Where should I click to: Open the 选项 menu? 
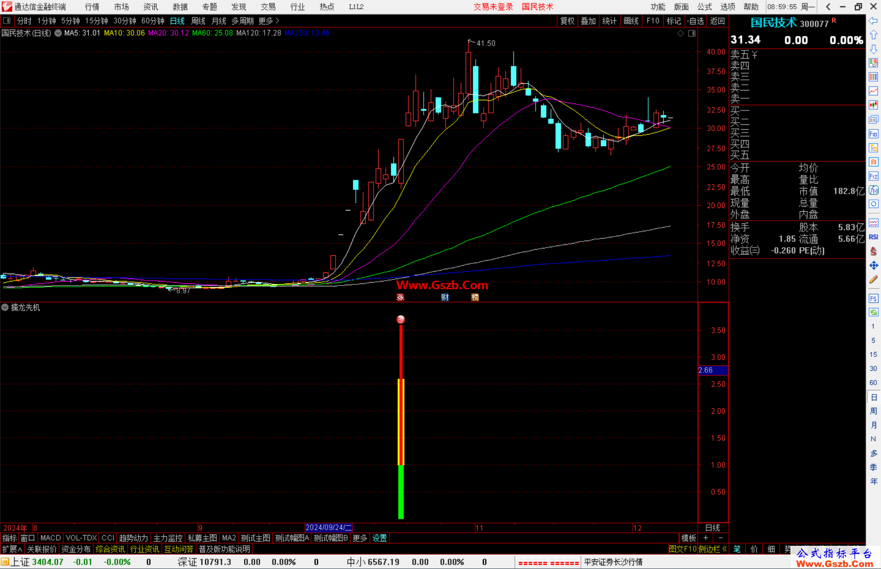(x=728, y=7)
